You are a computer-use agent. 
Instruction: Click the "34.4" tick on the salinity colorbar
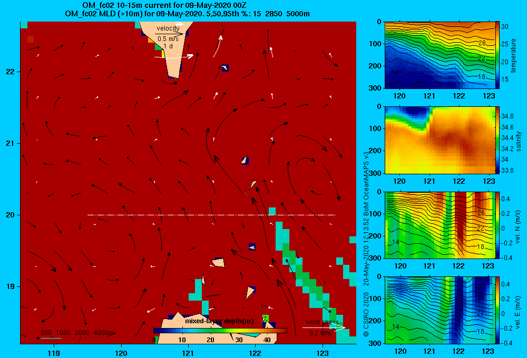508,138
